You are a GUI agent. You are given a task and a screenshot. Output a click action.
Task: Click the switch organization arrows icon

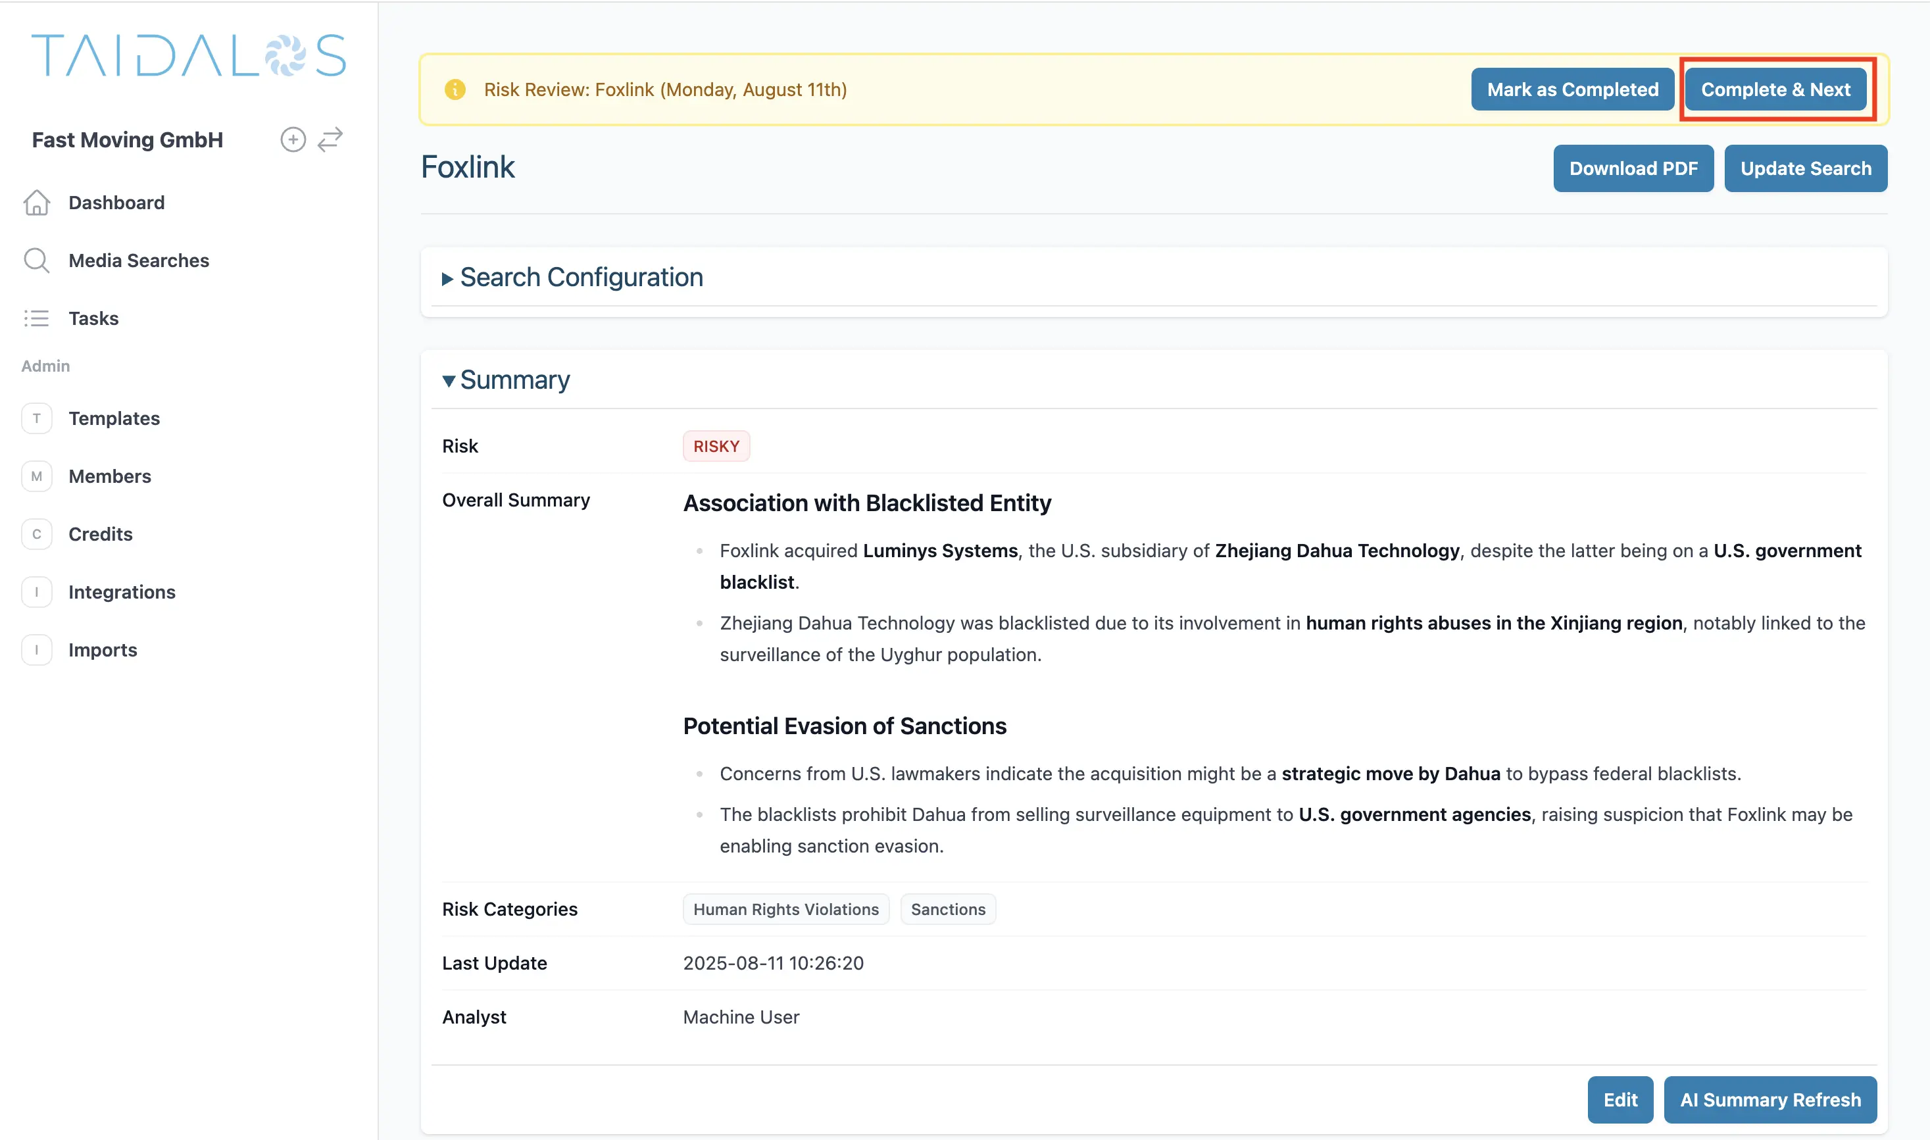click(x=330, y=140)
